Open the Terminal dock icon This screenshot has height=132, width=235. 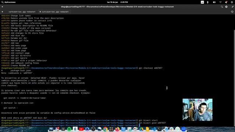click(159, 129)
